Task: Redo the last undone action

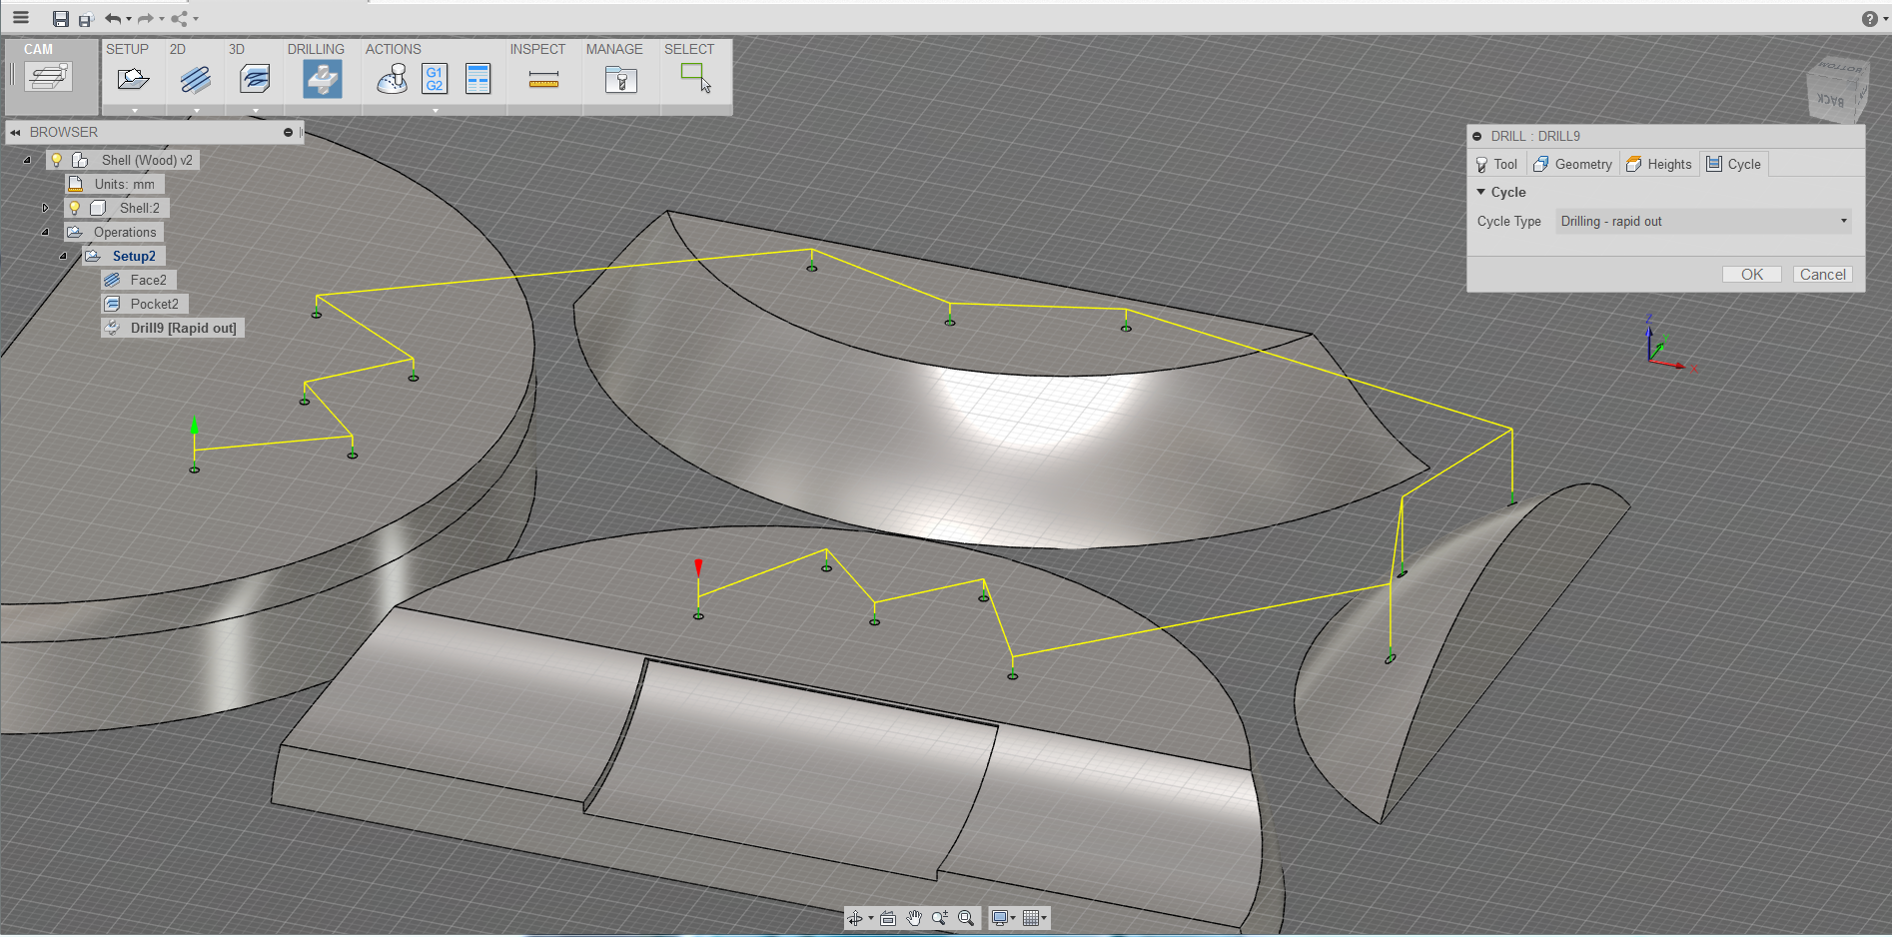Action: point(146,19)
